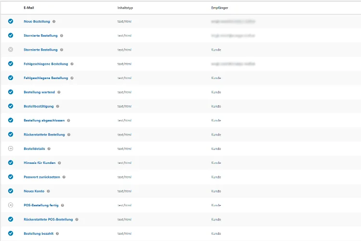Screen dimensions: 361x241
Task: Open the Neue Bestellung email settings
Action: [x=37, y=21]
